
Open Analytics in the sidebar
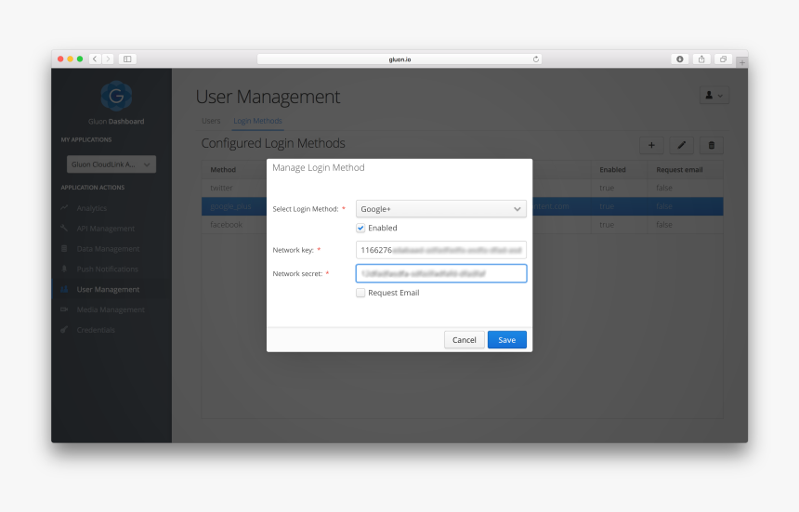click(92, 208)
